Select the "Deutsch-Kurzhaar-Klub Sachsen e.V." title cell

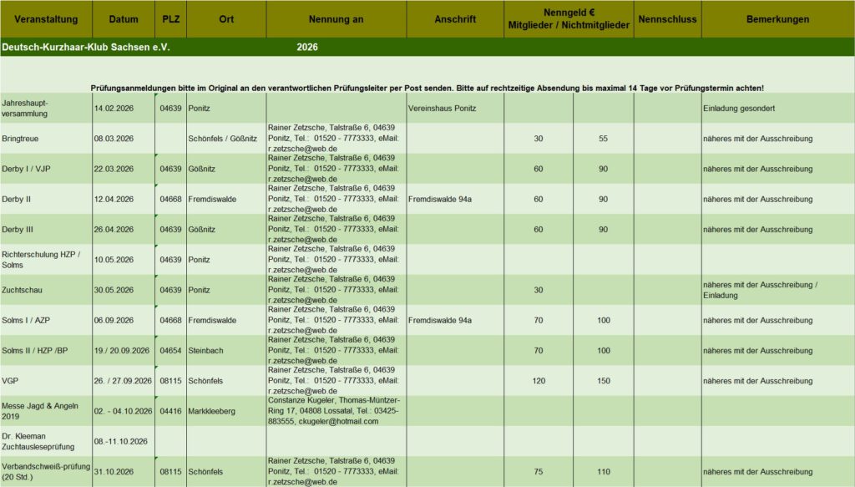pos(86,48)
